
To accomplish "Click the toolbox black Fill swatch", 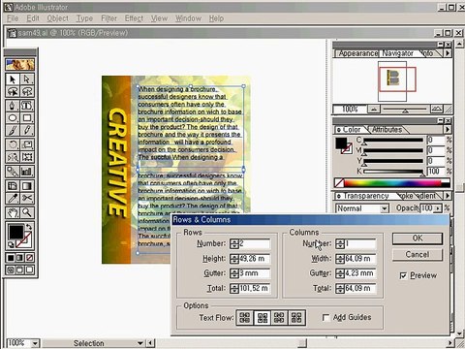I will 15,232.
